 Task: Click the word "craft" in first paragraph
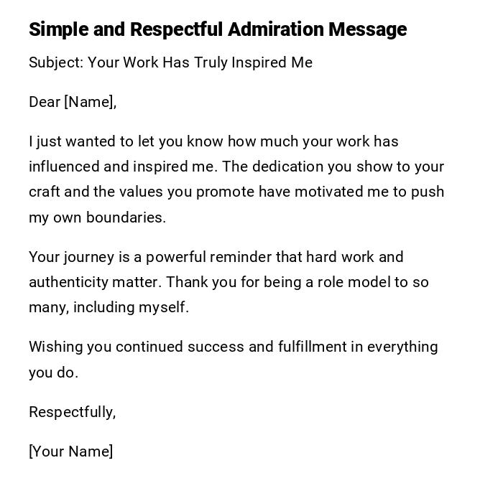43,192
